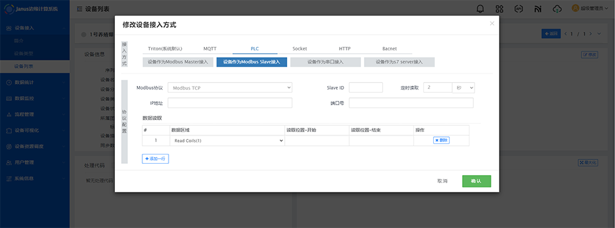Click the orange user avatar icon

pyautogui.click(x=576, y=8)
